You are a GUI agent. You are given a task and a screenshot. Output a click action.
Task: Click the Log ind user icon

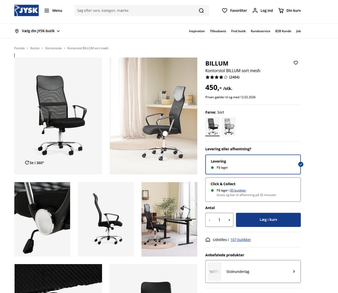(255, 11)
